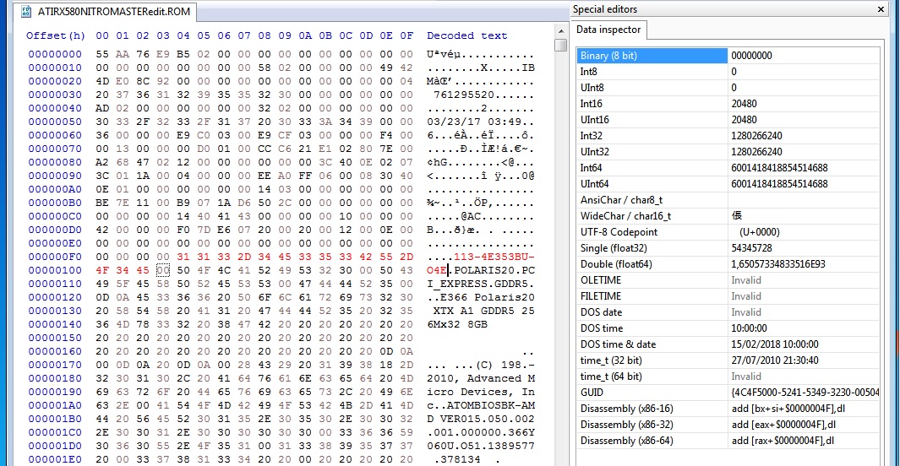Image resolution: width=900 pixels, height=466 pixels.
Task: Click the ROM file icon on the tab
Action: pyautogui.click(x=26, y=12)
